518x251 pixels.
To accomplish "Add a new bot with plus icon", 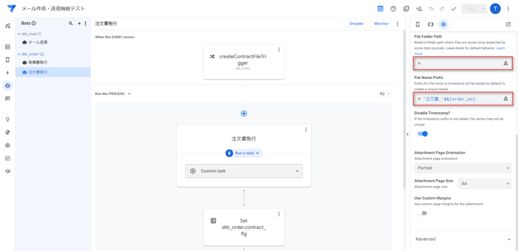I will coord(79,23).
